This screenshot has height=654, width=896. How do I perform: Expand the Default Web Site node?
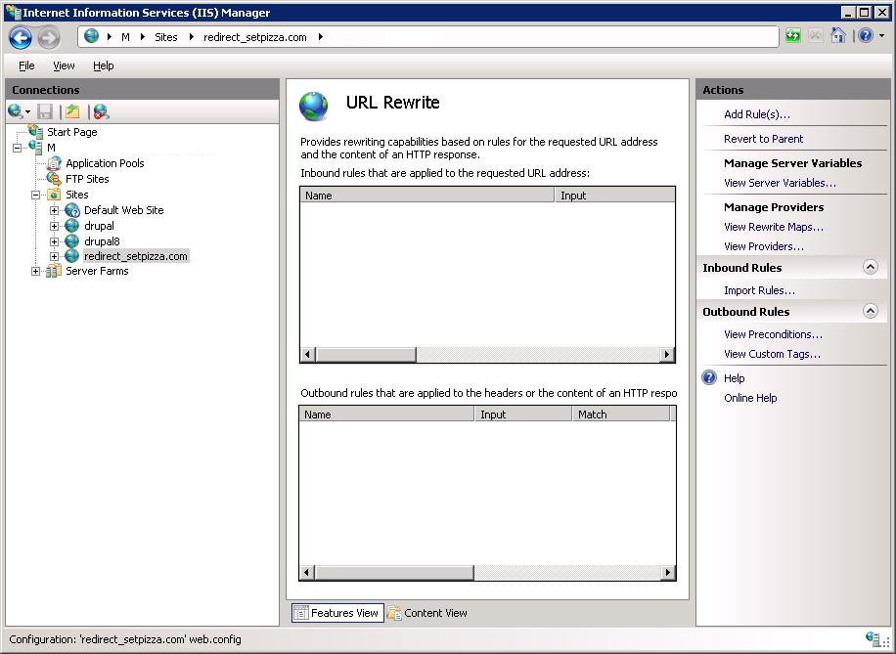coord(54,210)
